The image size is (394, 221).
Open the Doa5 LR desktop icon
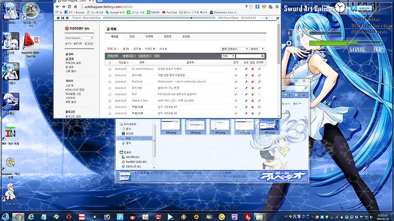tap(10, 195)
